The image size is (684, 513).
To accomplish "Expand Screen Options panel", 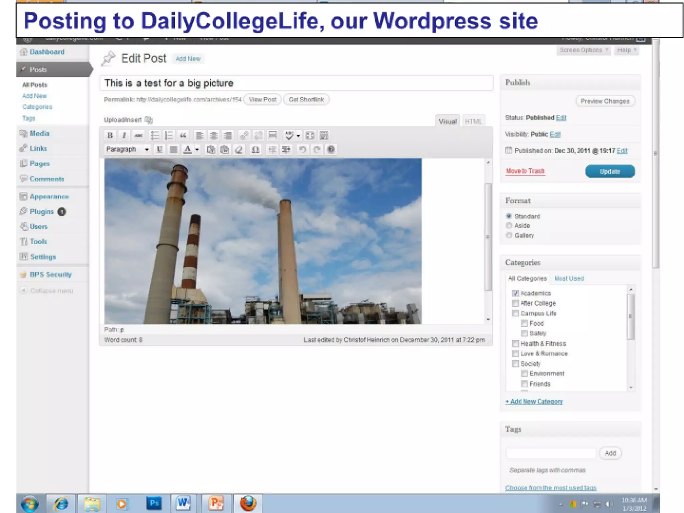I will [583, 50].
